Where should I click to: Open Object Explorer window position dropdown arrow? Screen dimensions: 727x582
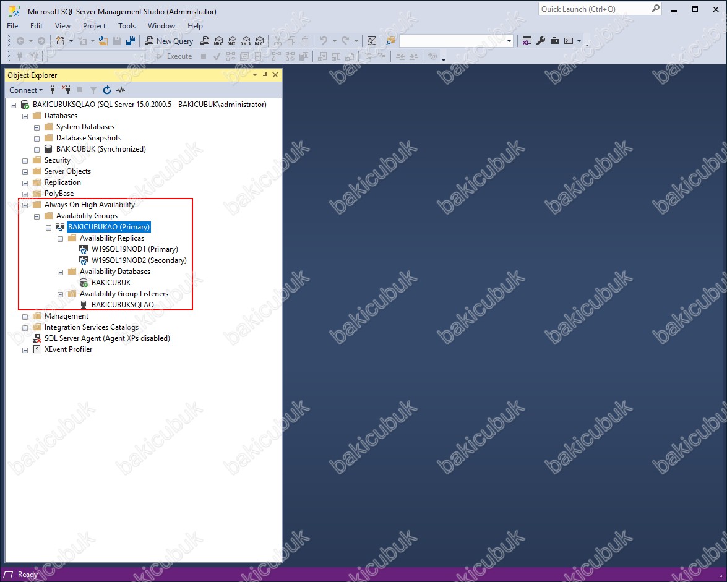coord(255,75)
